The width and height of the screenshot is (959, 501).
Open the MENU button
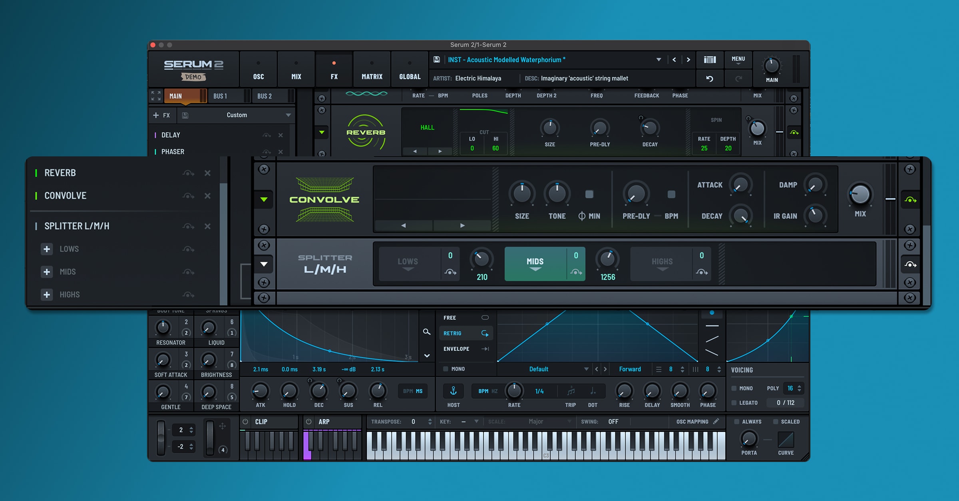[x=738, y=60]
